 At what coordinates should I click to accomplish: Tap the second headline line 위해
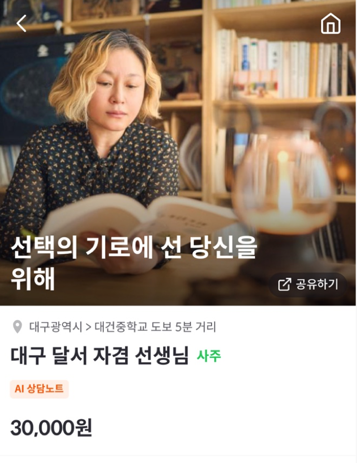coord(33,279)
